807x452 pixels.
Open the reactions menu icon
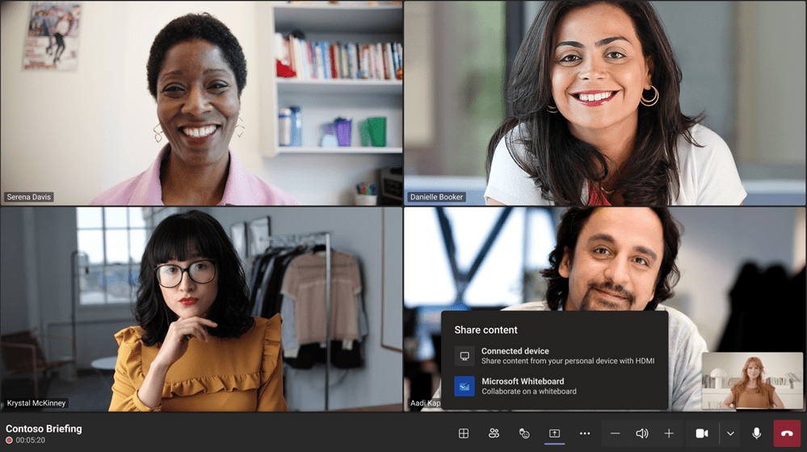point(524,433)
